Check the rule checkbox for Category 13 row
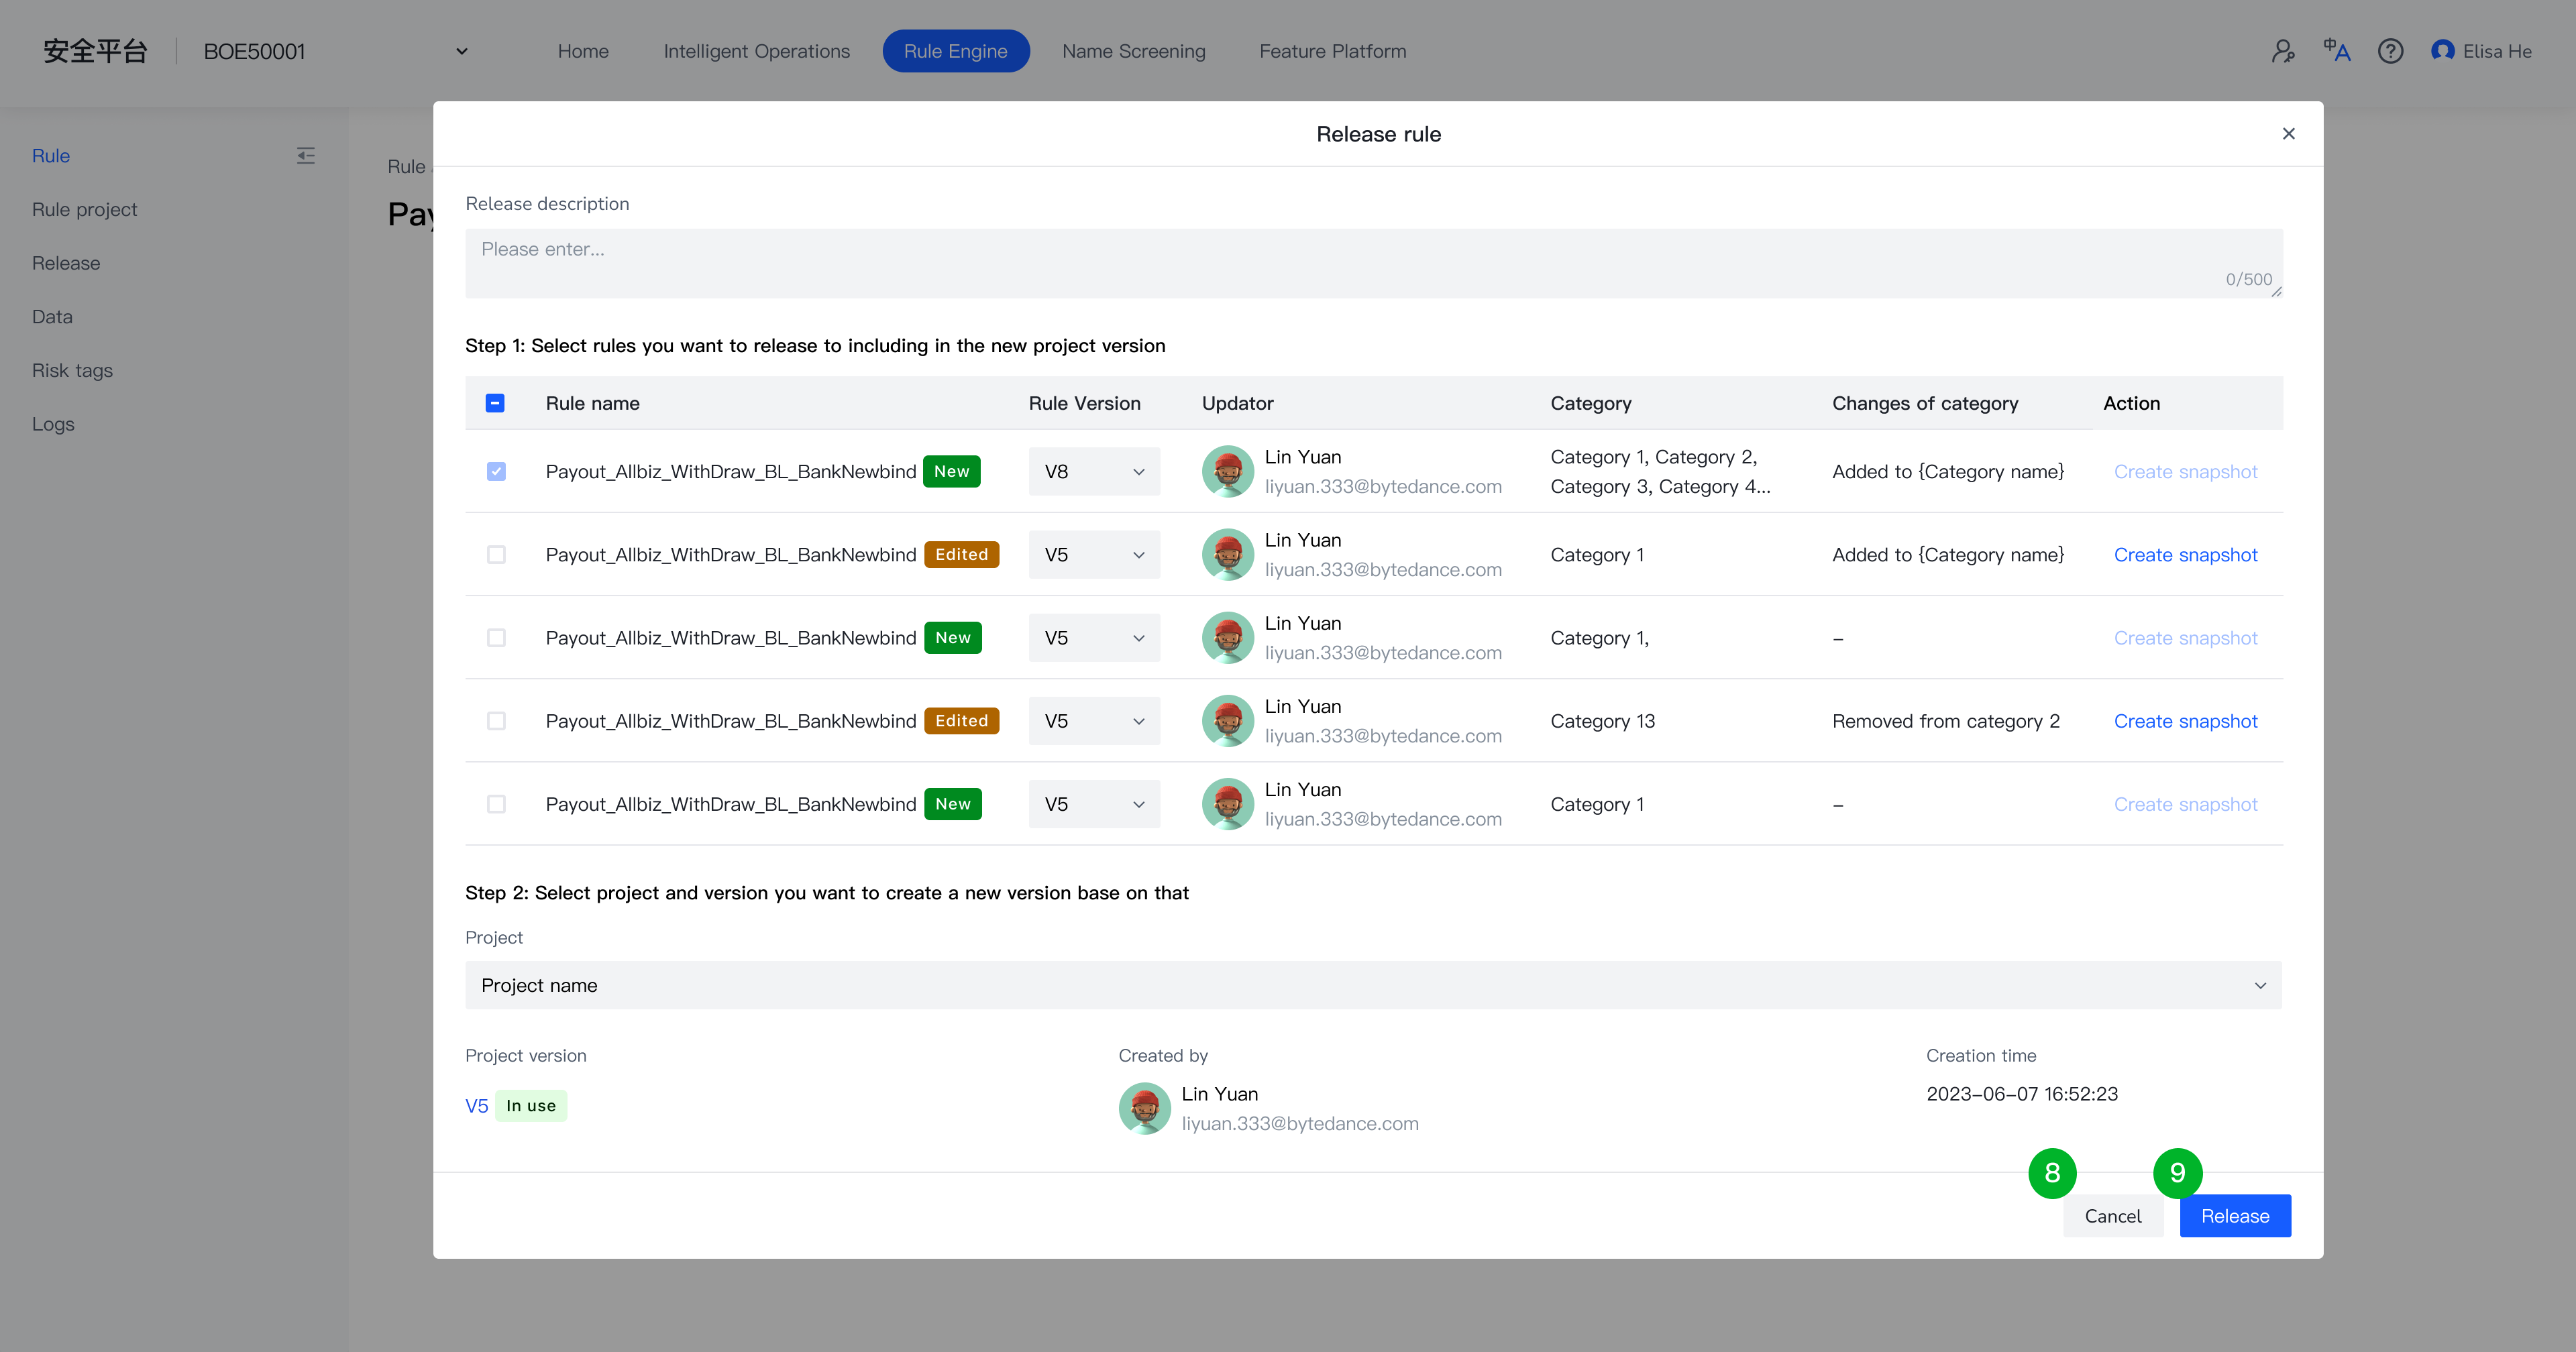Image resolution: width=2576 pixels, height=1352 pixels. 496,721
